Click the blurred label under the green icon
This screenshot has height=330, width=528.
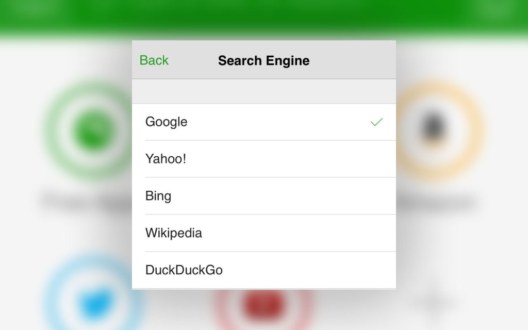click(87, 201)
